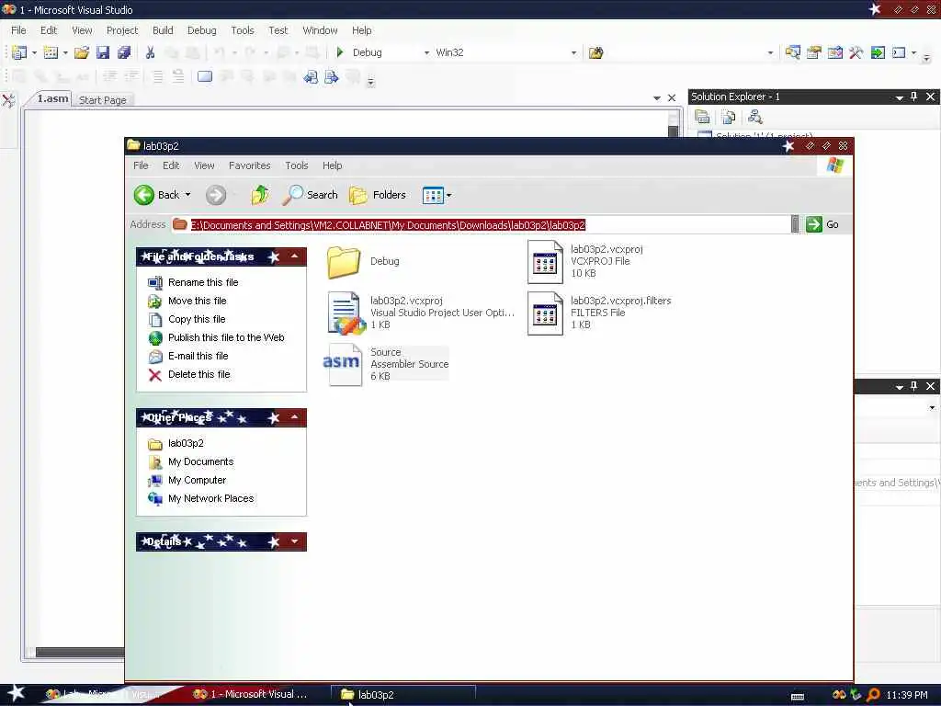This screenshot has width=941, height=706.
Task: Click View Class Diagram icon in Solution Explorer
Action: pyautogui.click(x=755, y=117)
